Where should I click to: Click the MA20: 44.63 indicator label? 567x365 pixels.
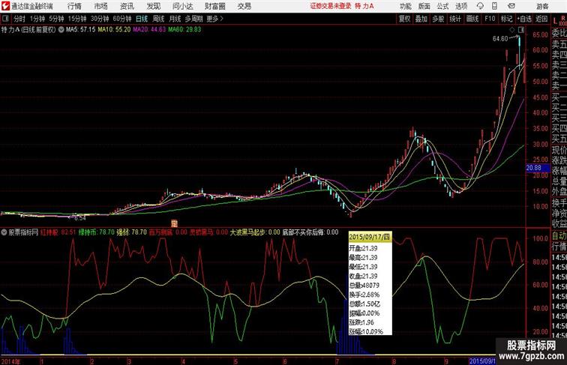click(149, 30)
